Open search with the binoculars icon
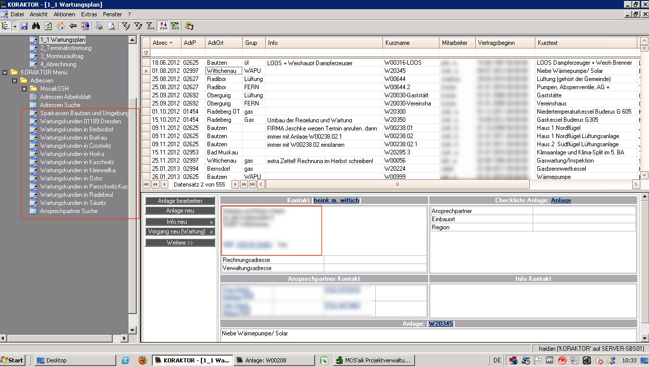This screenshot has width=649, height=367. pos(36,26)
